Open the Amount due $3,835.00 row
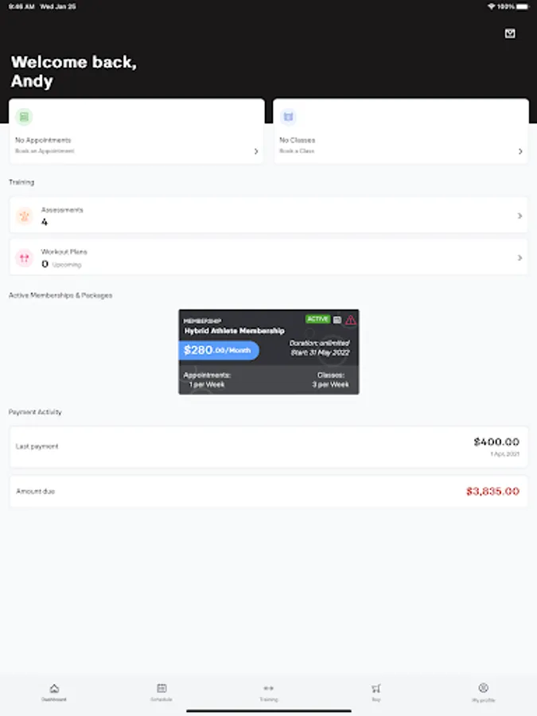This screenshot has width=537, height=716. coord(269,492)
